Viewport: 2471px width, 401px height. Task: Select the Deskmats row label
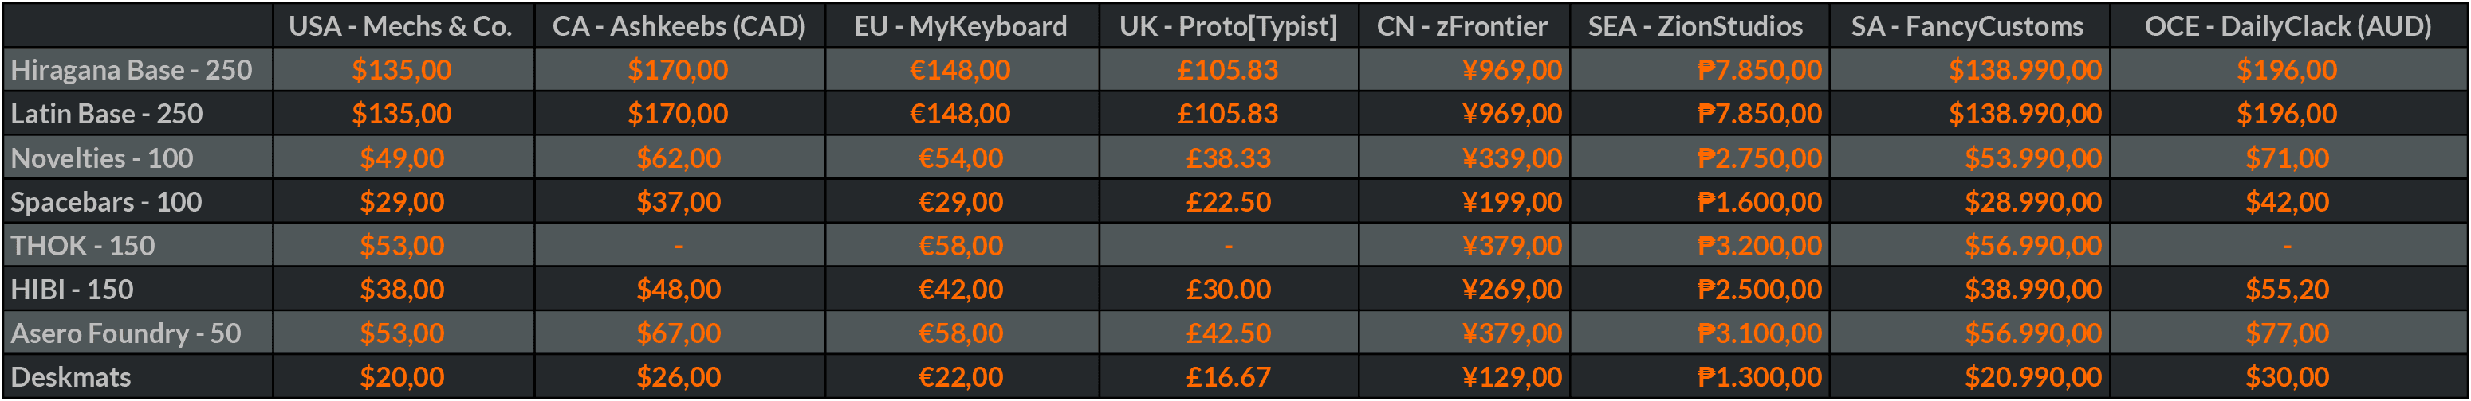pos(71,377)
